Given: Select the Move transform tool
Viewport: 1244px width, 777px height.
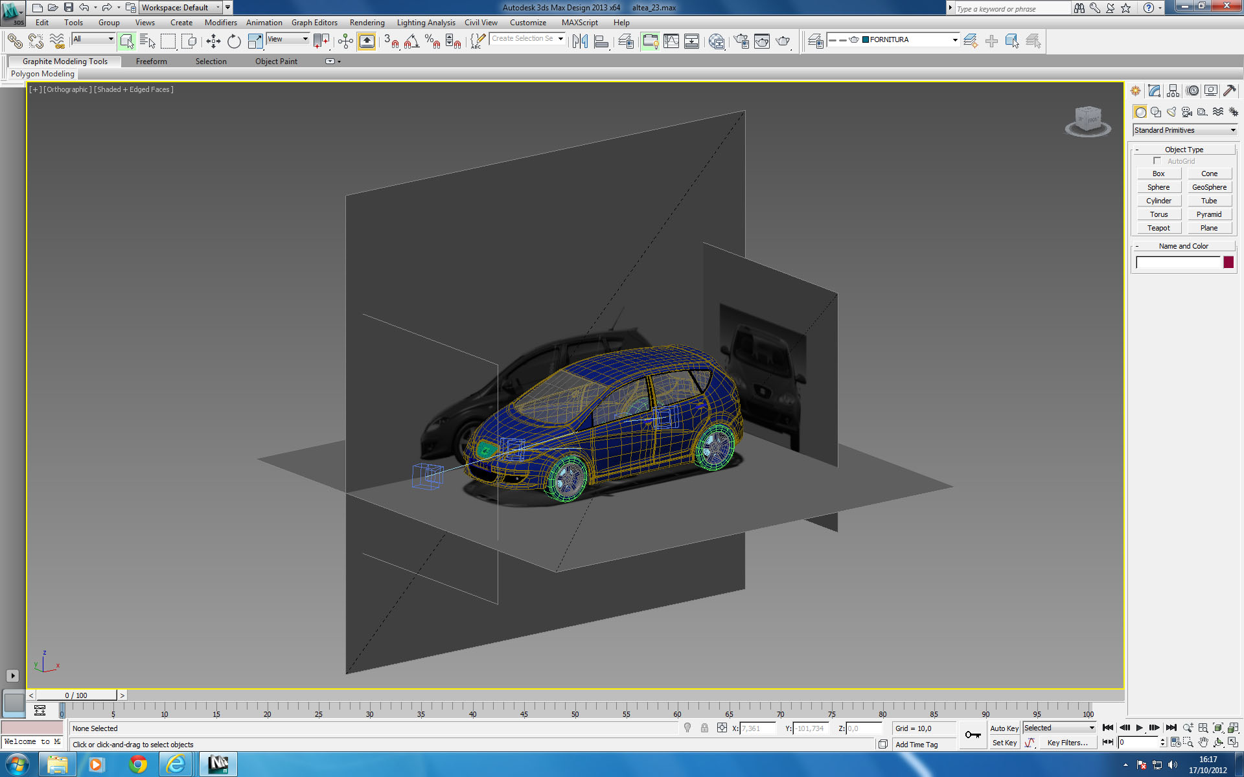Looking at the screenshot, I should (x=213, y=41).
